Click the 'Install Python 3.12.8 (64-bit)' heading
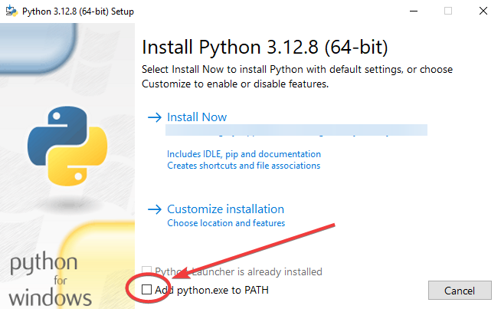The image size is (501, 309). [x=265, y=48]
